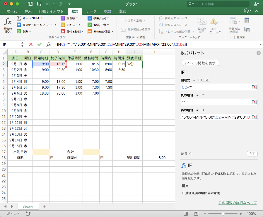The image size is (263, 217).
Task: Open the 印刷レイアウト tab
Action: click(51, 11)
